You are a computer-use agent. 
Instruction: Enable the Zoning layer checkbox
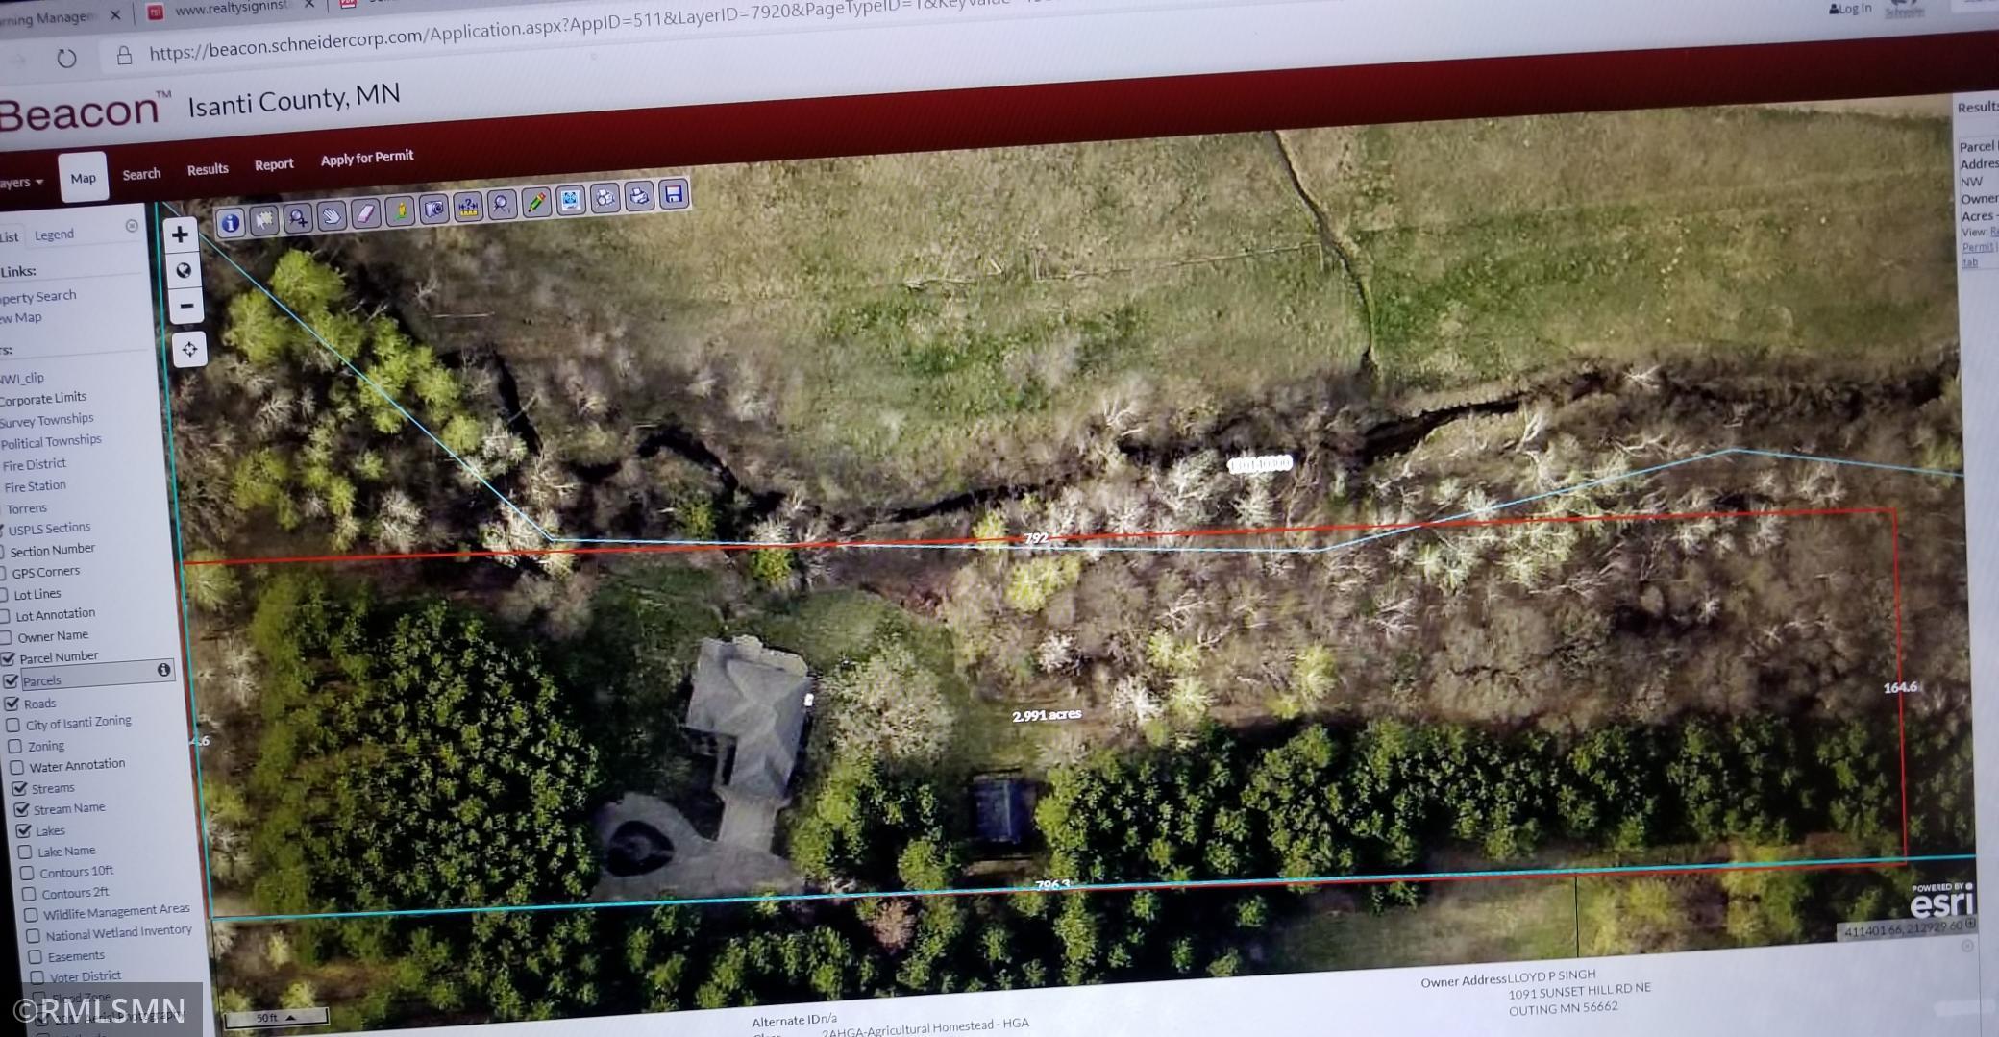pyautogui.click(x=15, y=747)
